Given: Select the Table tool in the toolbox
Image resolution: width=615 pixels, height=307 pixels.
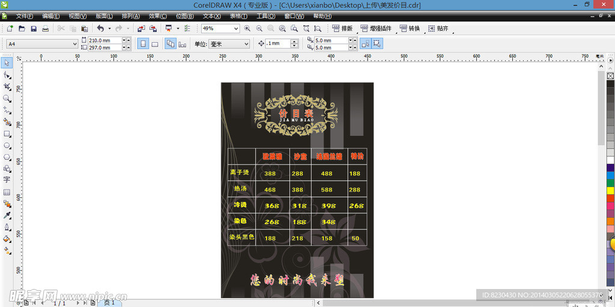Looking at the screenshot, I should [7, 192].
